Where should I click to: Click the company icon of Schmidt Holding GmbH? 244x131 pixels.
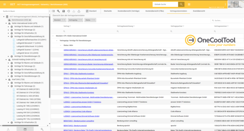(10, 59)
